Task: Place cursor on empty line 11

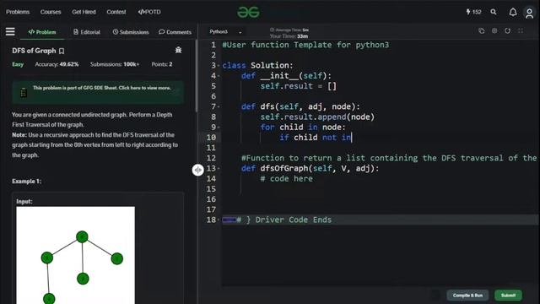Action: click(379, 148)
